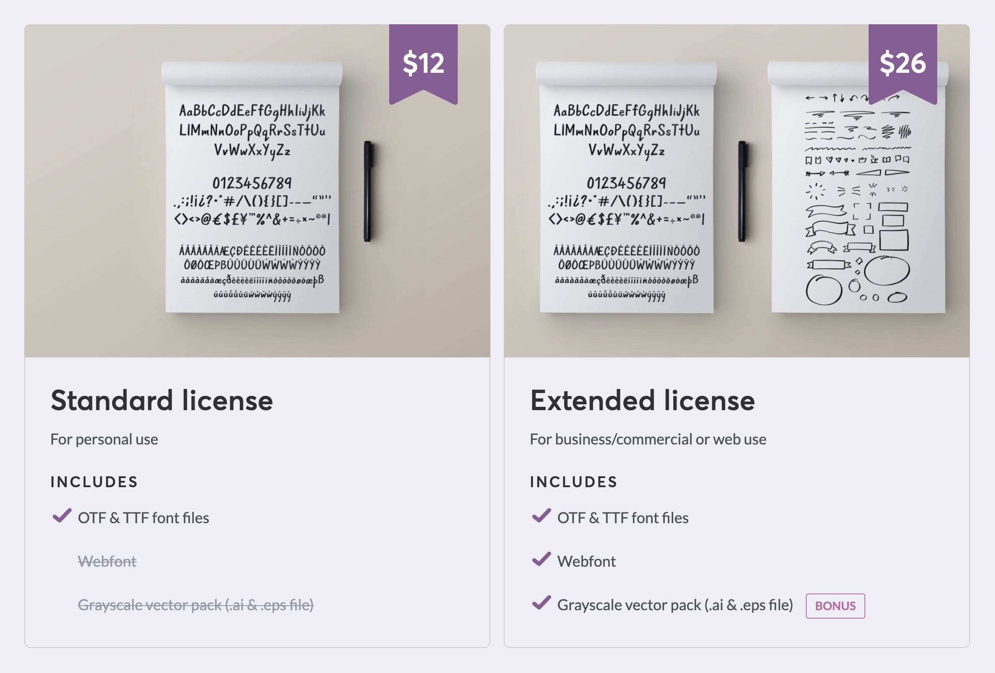Select the Extended license heading
This screenshot has width=995, height=673.
pyautogui.click(x=642, y=401)
